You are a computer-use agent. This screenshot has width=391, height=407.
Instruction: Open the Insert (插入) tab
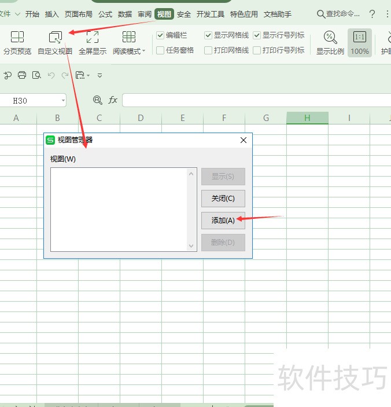coord(51,14)
